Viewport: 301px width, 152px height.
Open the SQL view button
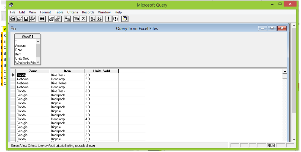[42, 18]
